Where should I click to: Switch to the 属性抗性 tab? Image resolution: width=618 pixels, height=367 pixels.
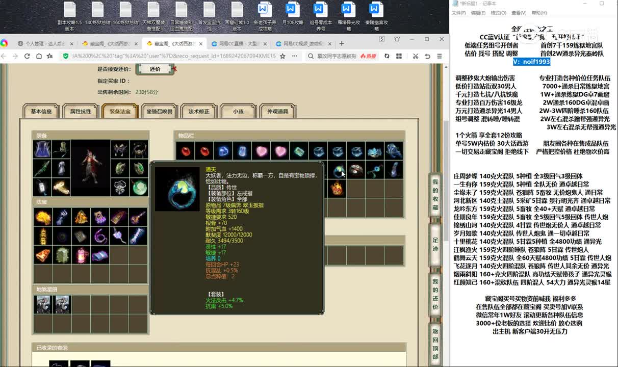(81, 111)
